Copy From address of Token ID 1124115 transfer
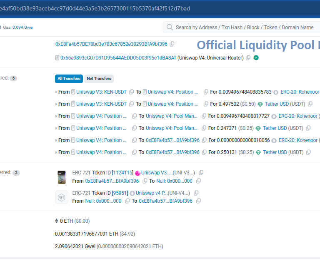Viewport: 320px width, 261px height. (x=145, y=181)
